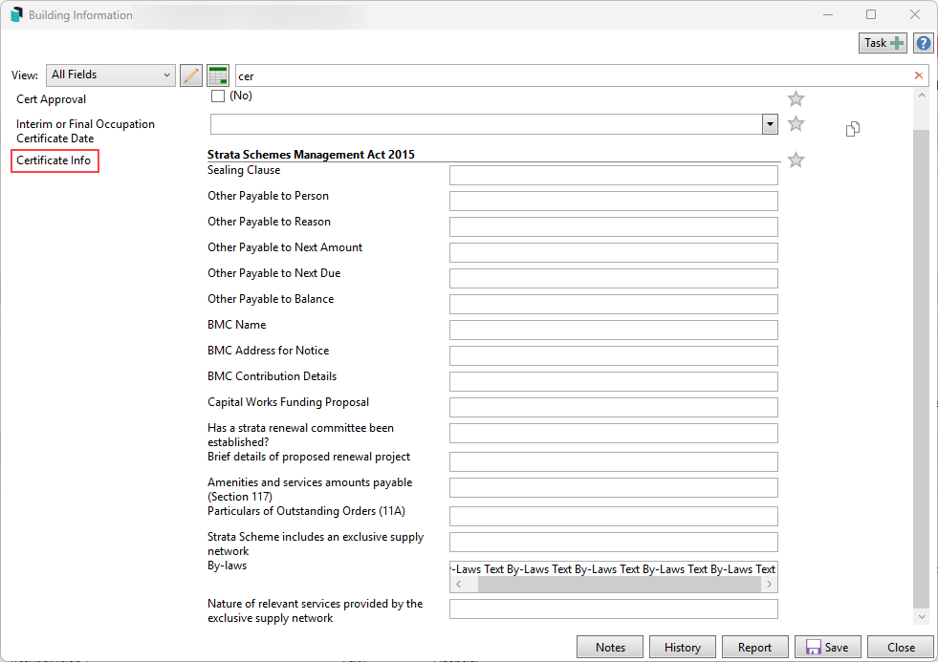Click the Report button
Screen dimensions: 938x662
(x=754, y=647)
